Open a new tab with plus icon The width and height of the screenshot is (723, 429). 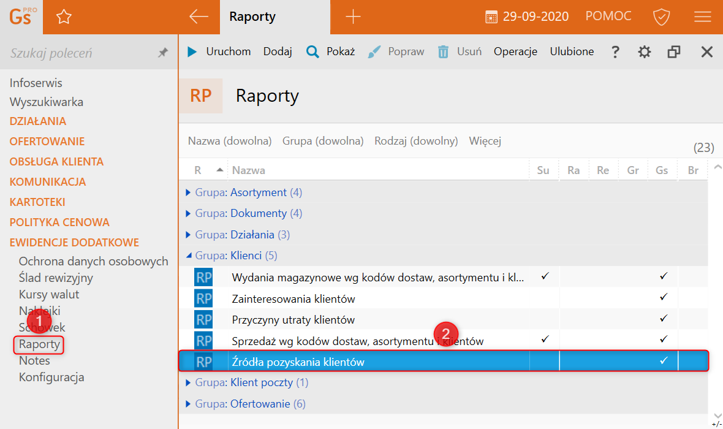click(x=353, y=17)
